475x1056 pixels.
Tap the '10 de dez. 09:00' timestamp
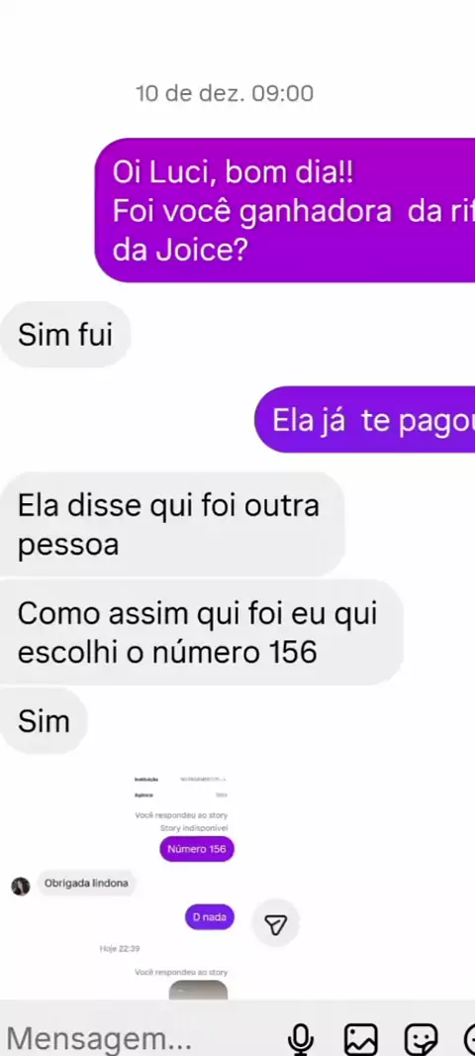pyautogui.click(x=225, y=93)
